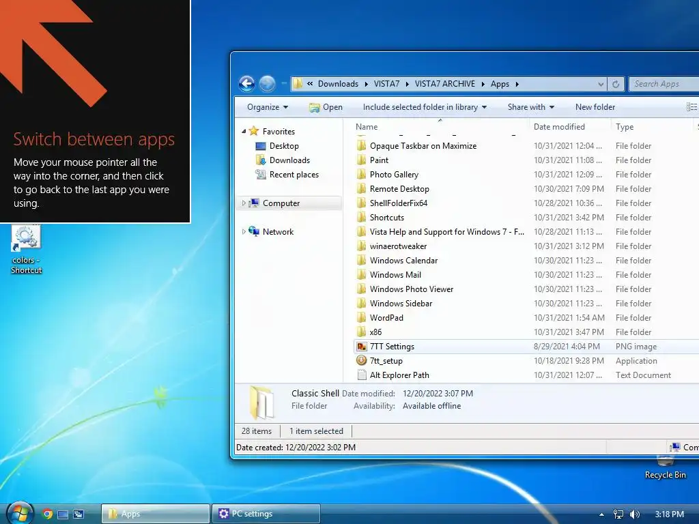Click the refresh button beside address bar
Viewport: 699px width, 524px height.
pyautogui.click(x=615, y=84)
